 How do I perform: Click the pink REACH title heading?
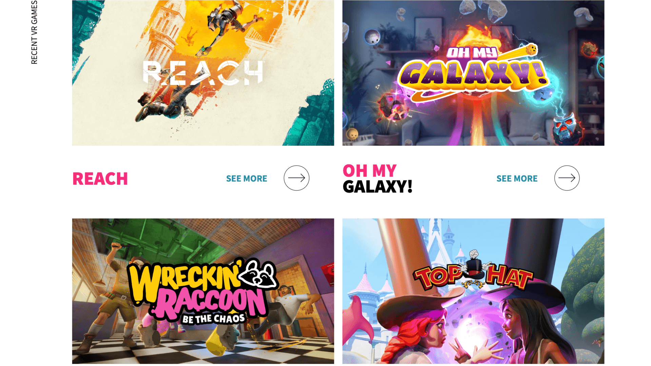[100, 179]
